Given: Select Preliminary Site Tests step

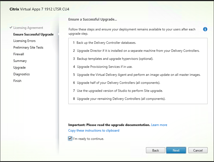Looking at the screenshot, I should 28,48.
